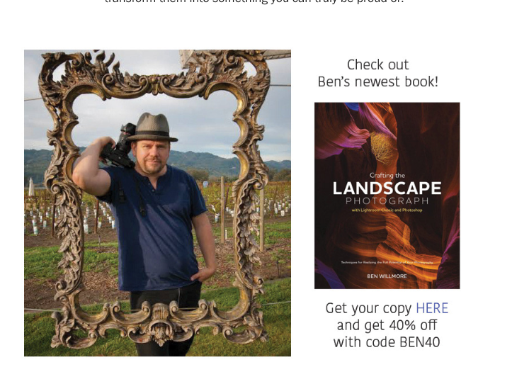The image size is (512, 384).
Task: Click the camera on Ben's shoulder
Action: 120,145
